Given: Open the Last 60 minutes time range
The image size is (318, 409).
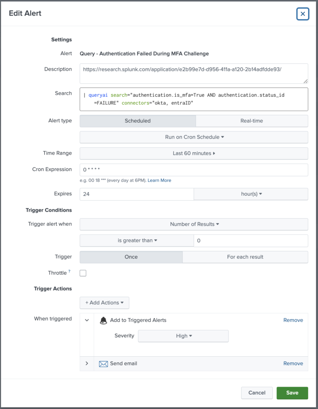Looking at the screenshot, I should click(x=194, y=153).
